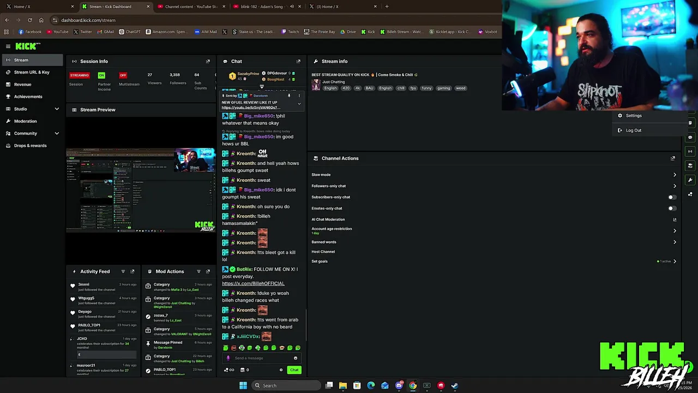Unpin the pinned chat message
Screen dimensions: 698x393
(x=289, y=96)
